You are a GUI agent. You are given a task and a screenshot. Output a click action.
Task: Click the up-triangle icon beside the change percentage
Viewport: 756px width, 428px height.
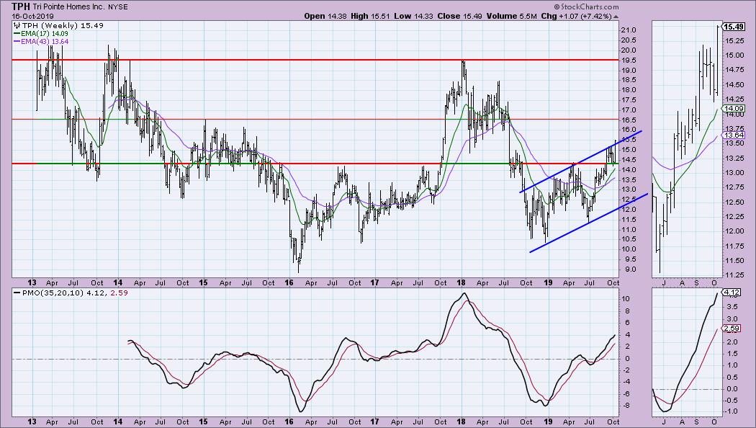click(x=616, y=17)
